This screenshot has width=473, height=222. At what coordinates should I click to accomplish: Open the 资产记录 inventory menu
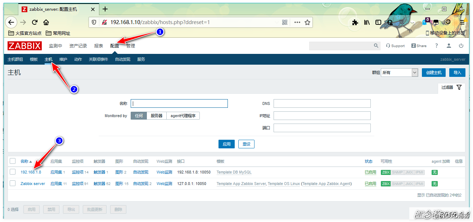[78, 46]
